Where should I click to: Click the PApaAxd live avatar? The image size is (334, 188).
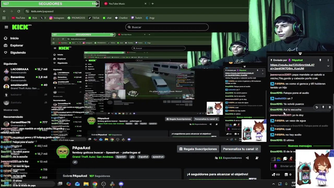tap(63, 151)
